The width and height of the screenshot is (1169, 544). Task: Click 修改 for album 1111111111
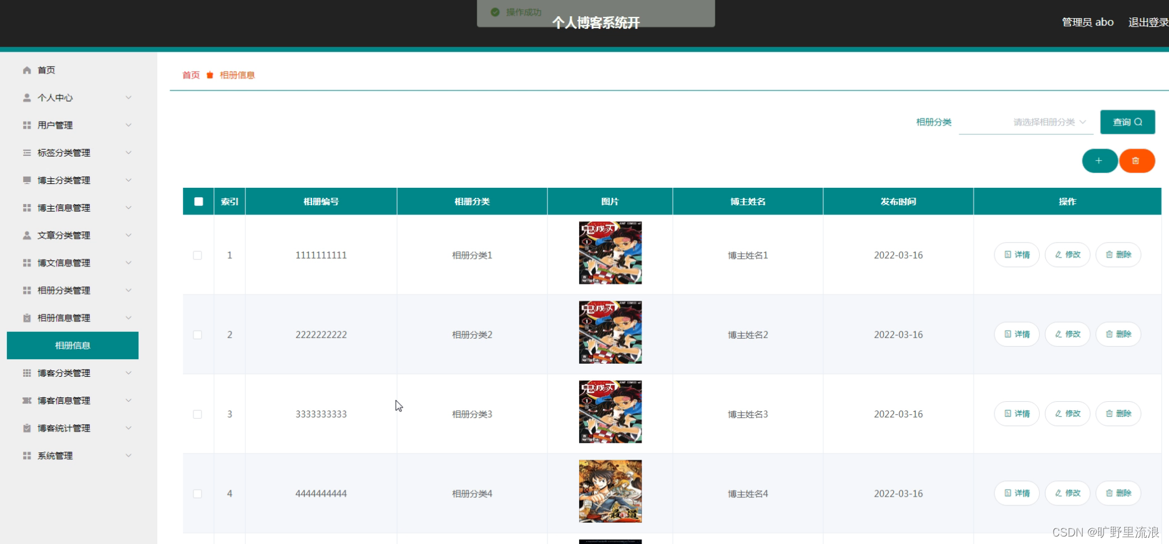click(1067, 255)
